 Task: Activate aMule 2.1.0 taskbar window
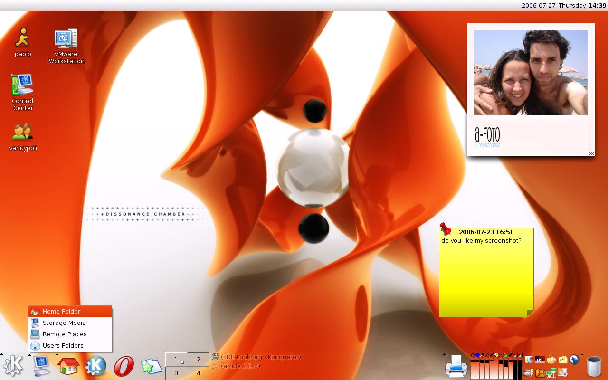(x=236, y=366)
